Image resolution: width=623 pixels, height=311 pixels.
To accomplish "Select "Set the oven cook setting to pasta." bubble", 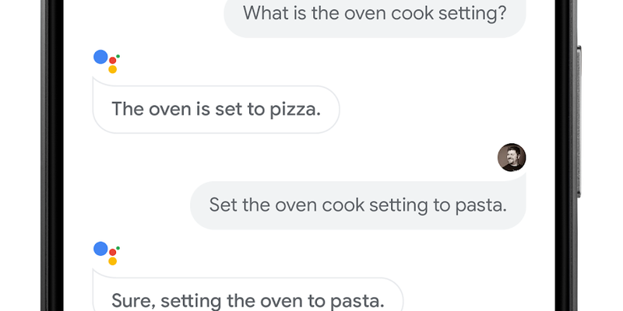I will (358, 205).
